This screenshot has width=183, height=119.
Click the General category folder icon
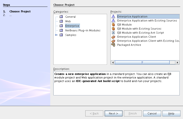click(x=61, y=17)
